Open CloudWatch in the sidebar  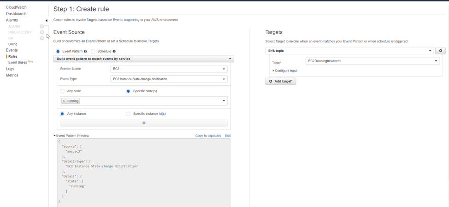[16, 7]
